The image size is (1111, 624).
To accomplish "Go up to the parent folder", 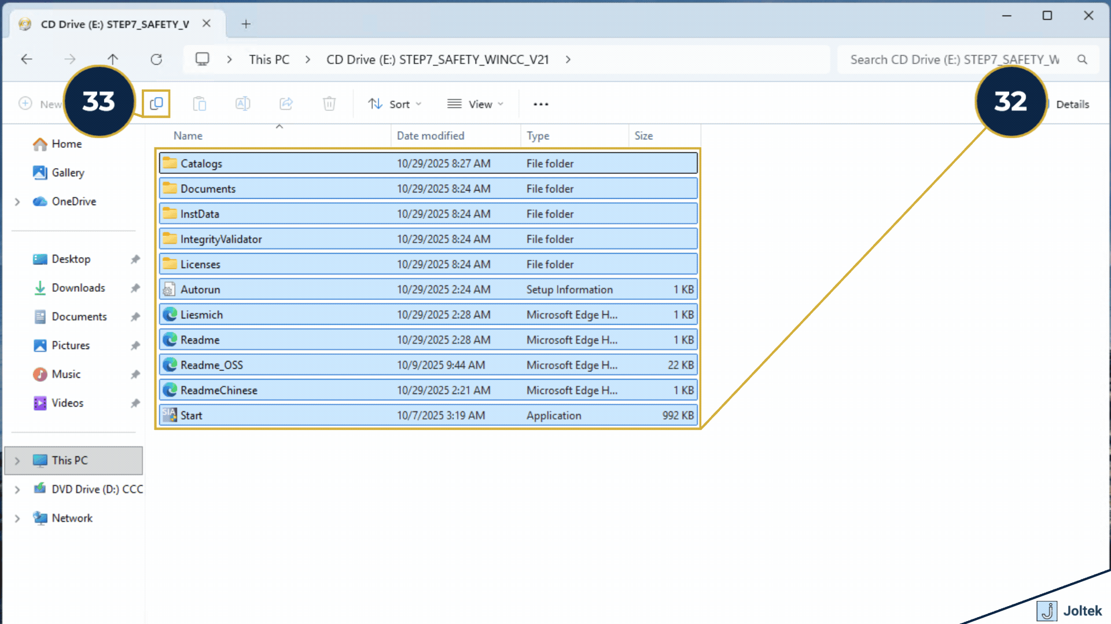I will click(x=113, y=59).
